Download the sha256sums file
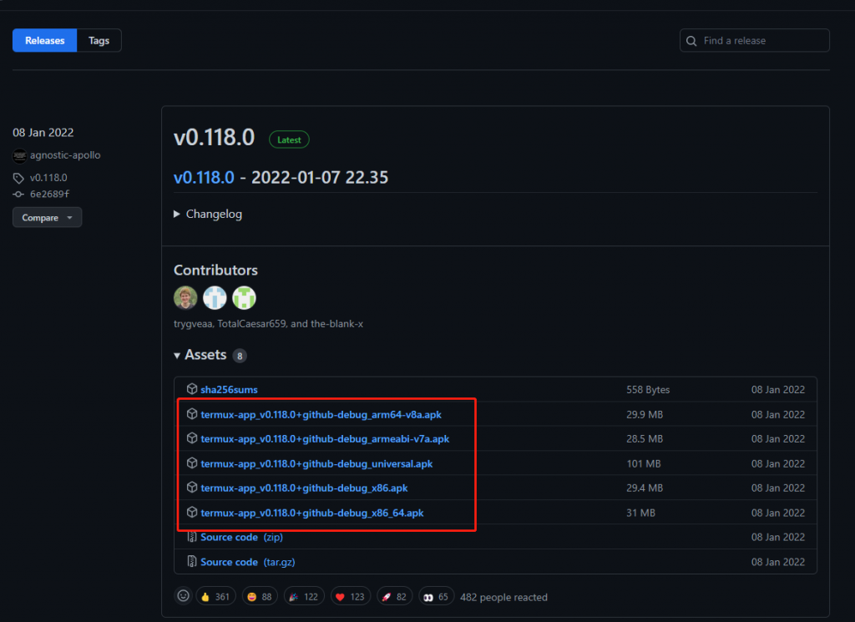855x622 pixels. [x=229, y=390]
